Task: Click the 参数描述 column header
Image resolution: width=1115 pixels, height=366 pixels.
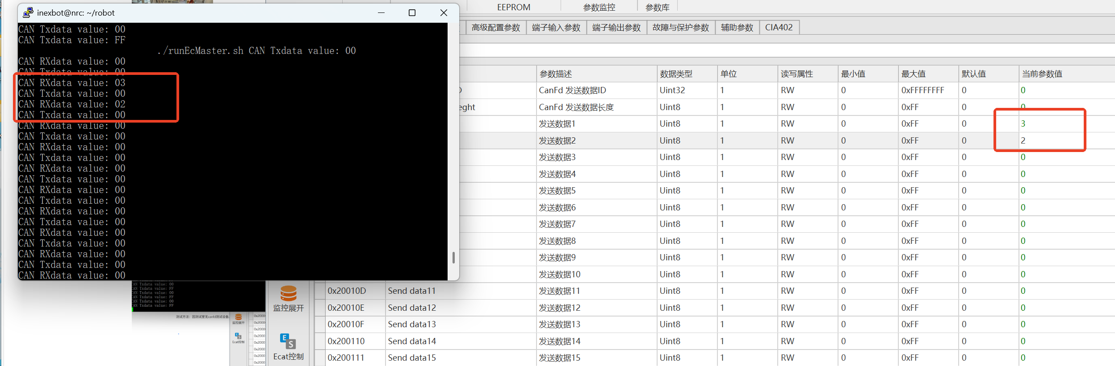Action: point(597,74)
